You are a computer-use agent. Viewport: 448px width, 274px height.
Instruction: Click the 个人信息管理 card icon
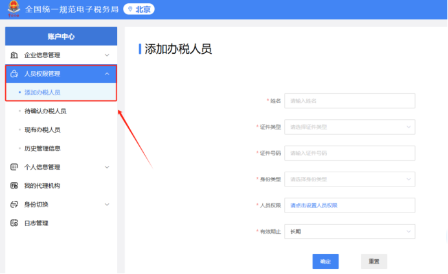tap(14, 167)
